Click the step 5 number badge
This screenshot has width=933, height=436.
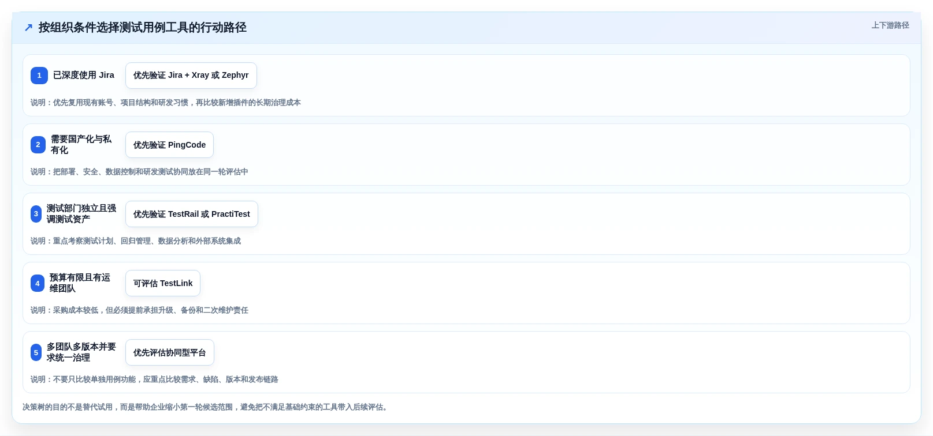[x=36, y=352]
